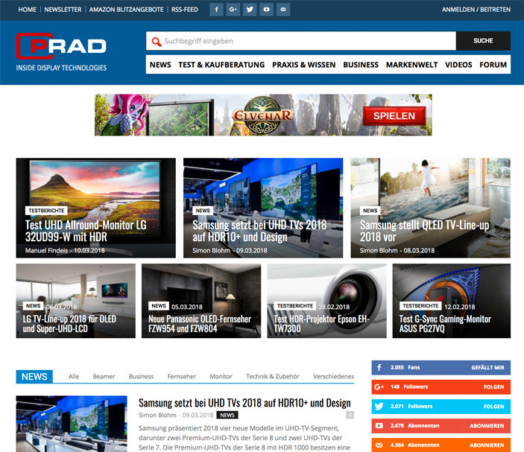Screen dimensions: 524x452
Task: Click the NEWS tag beside 09.03.2018
Action: click(227, 416)
